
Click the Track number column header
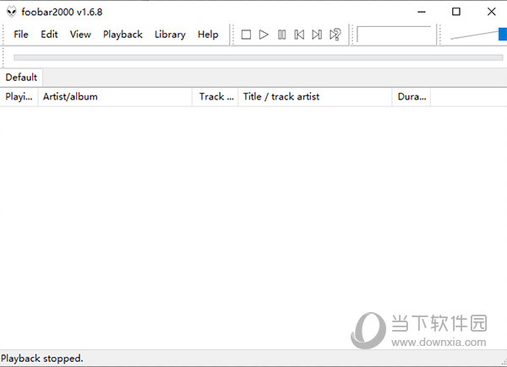click(215, 96)
